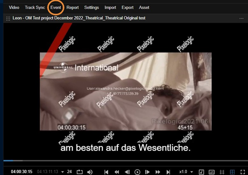Viewport: 248px width, 175px height.
Task: Fast-forward the video playback
Action: 158,172
